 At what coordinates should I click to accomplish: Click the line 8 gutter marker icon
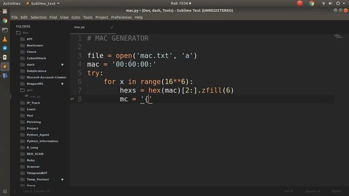(72, 99)
